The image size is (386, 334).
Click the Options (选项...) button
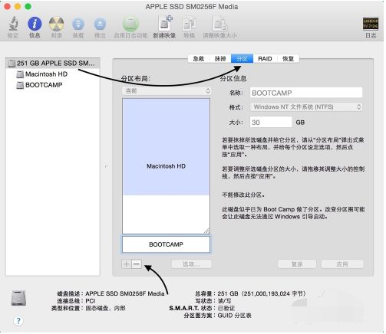(191, 264)
